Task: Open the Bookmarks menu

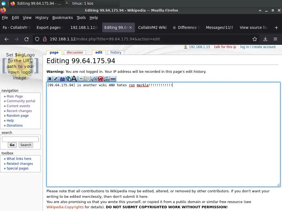Action: tap(63, 18)
